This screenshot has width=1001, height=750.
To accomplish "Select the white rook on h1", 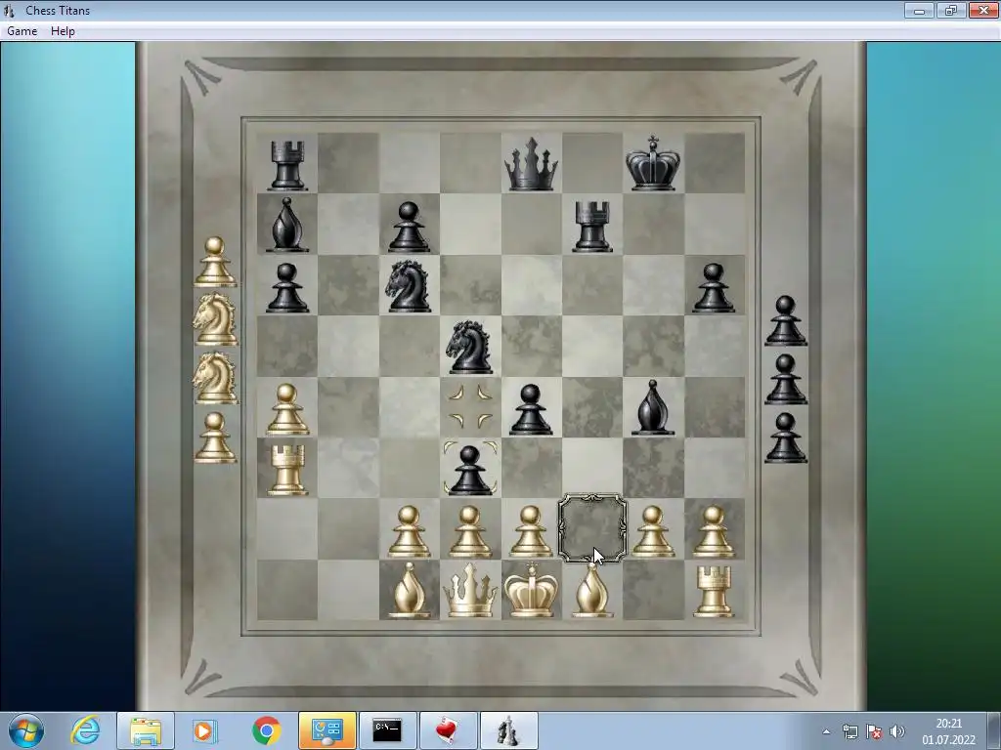I will (714, 592).
